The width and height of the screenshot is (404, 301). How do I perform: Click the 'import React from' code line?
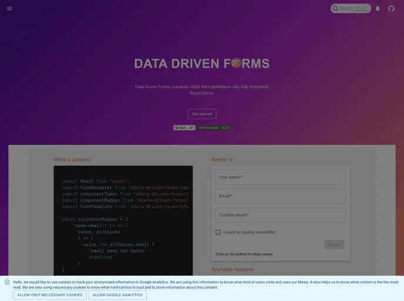click(x=96, y=181)
